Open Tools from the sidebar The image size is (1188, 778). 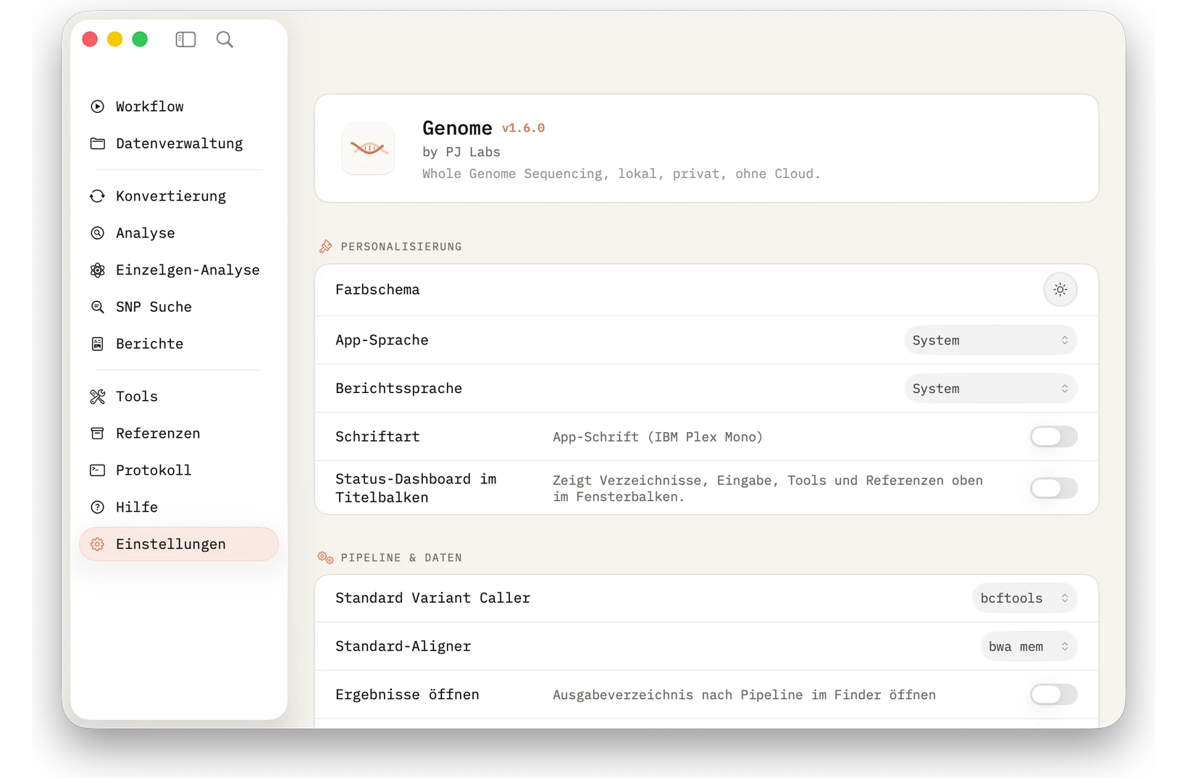click(x=178, y=397)
